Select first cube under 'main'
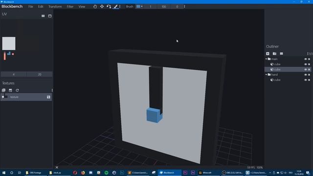Viewport: 313px width, 176px height. pyautogui.click(x=288, y=64)
